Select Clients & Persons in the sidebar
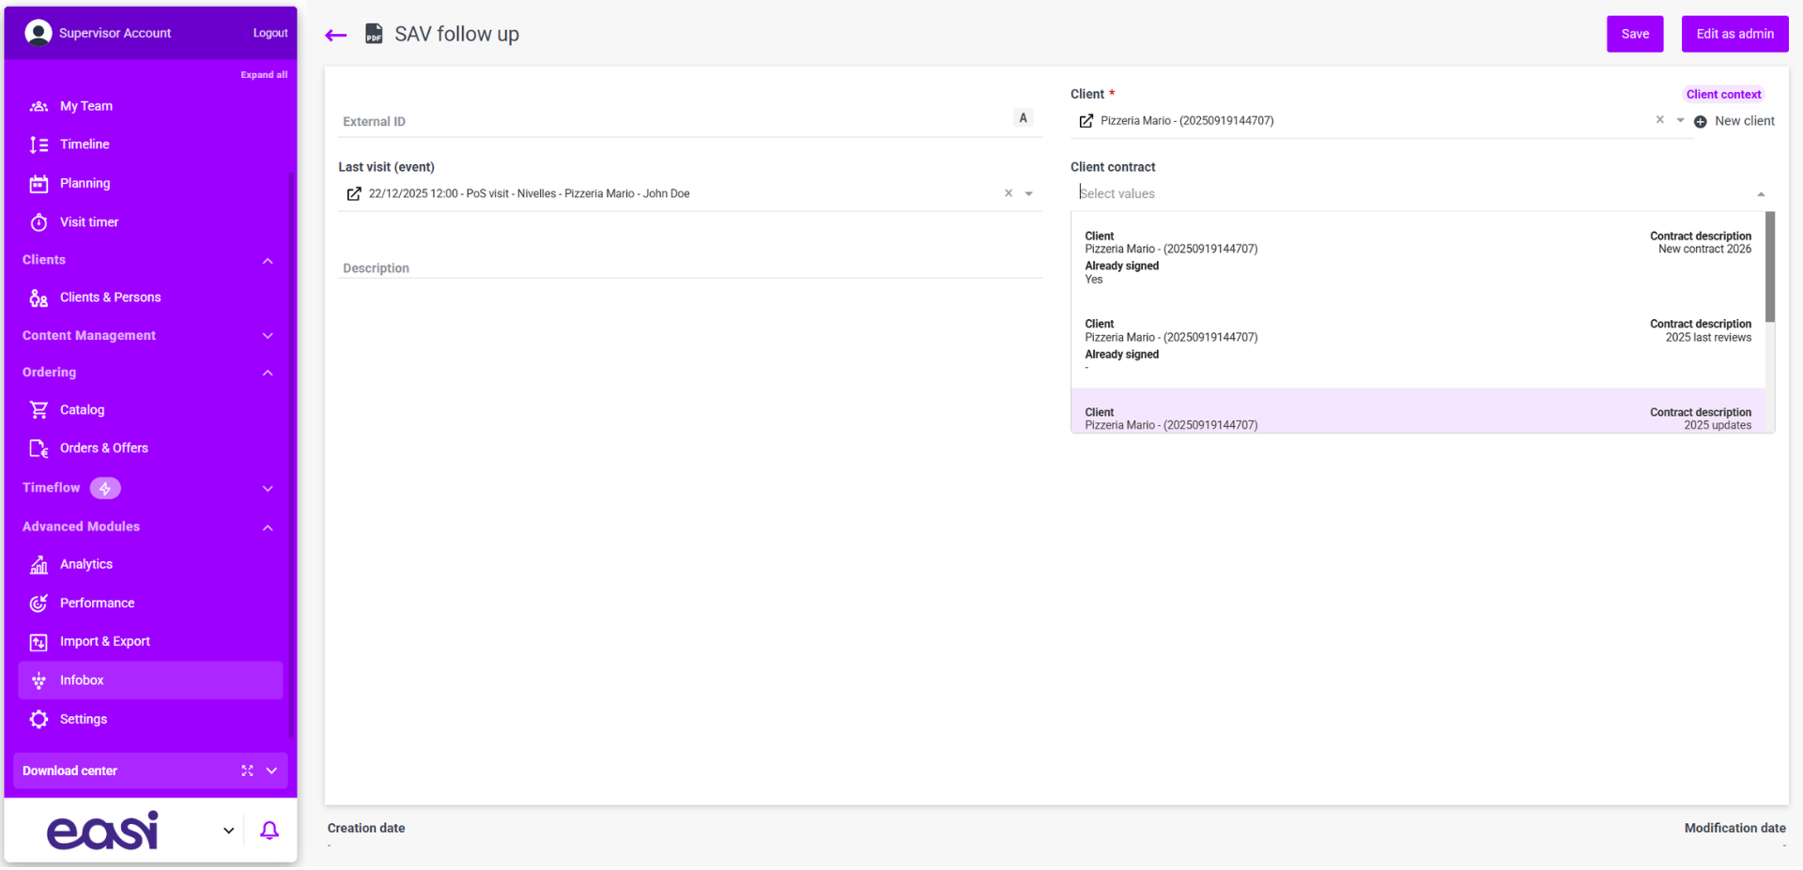The width and height of the screenshot is (1803, 870). click(39, 297)
